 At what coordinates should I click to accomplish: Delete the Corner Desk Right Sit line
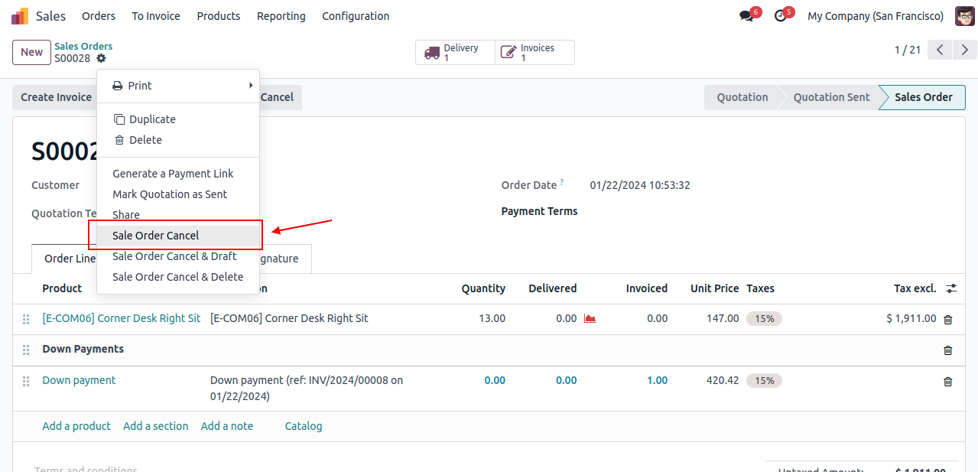point(947,320)
